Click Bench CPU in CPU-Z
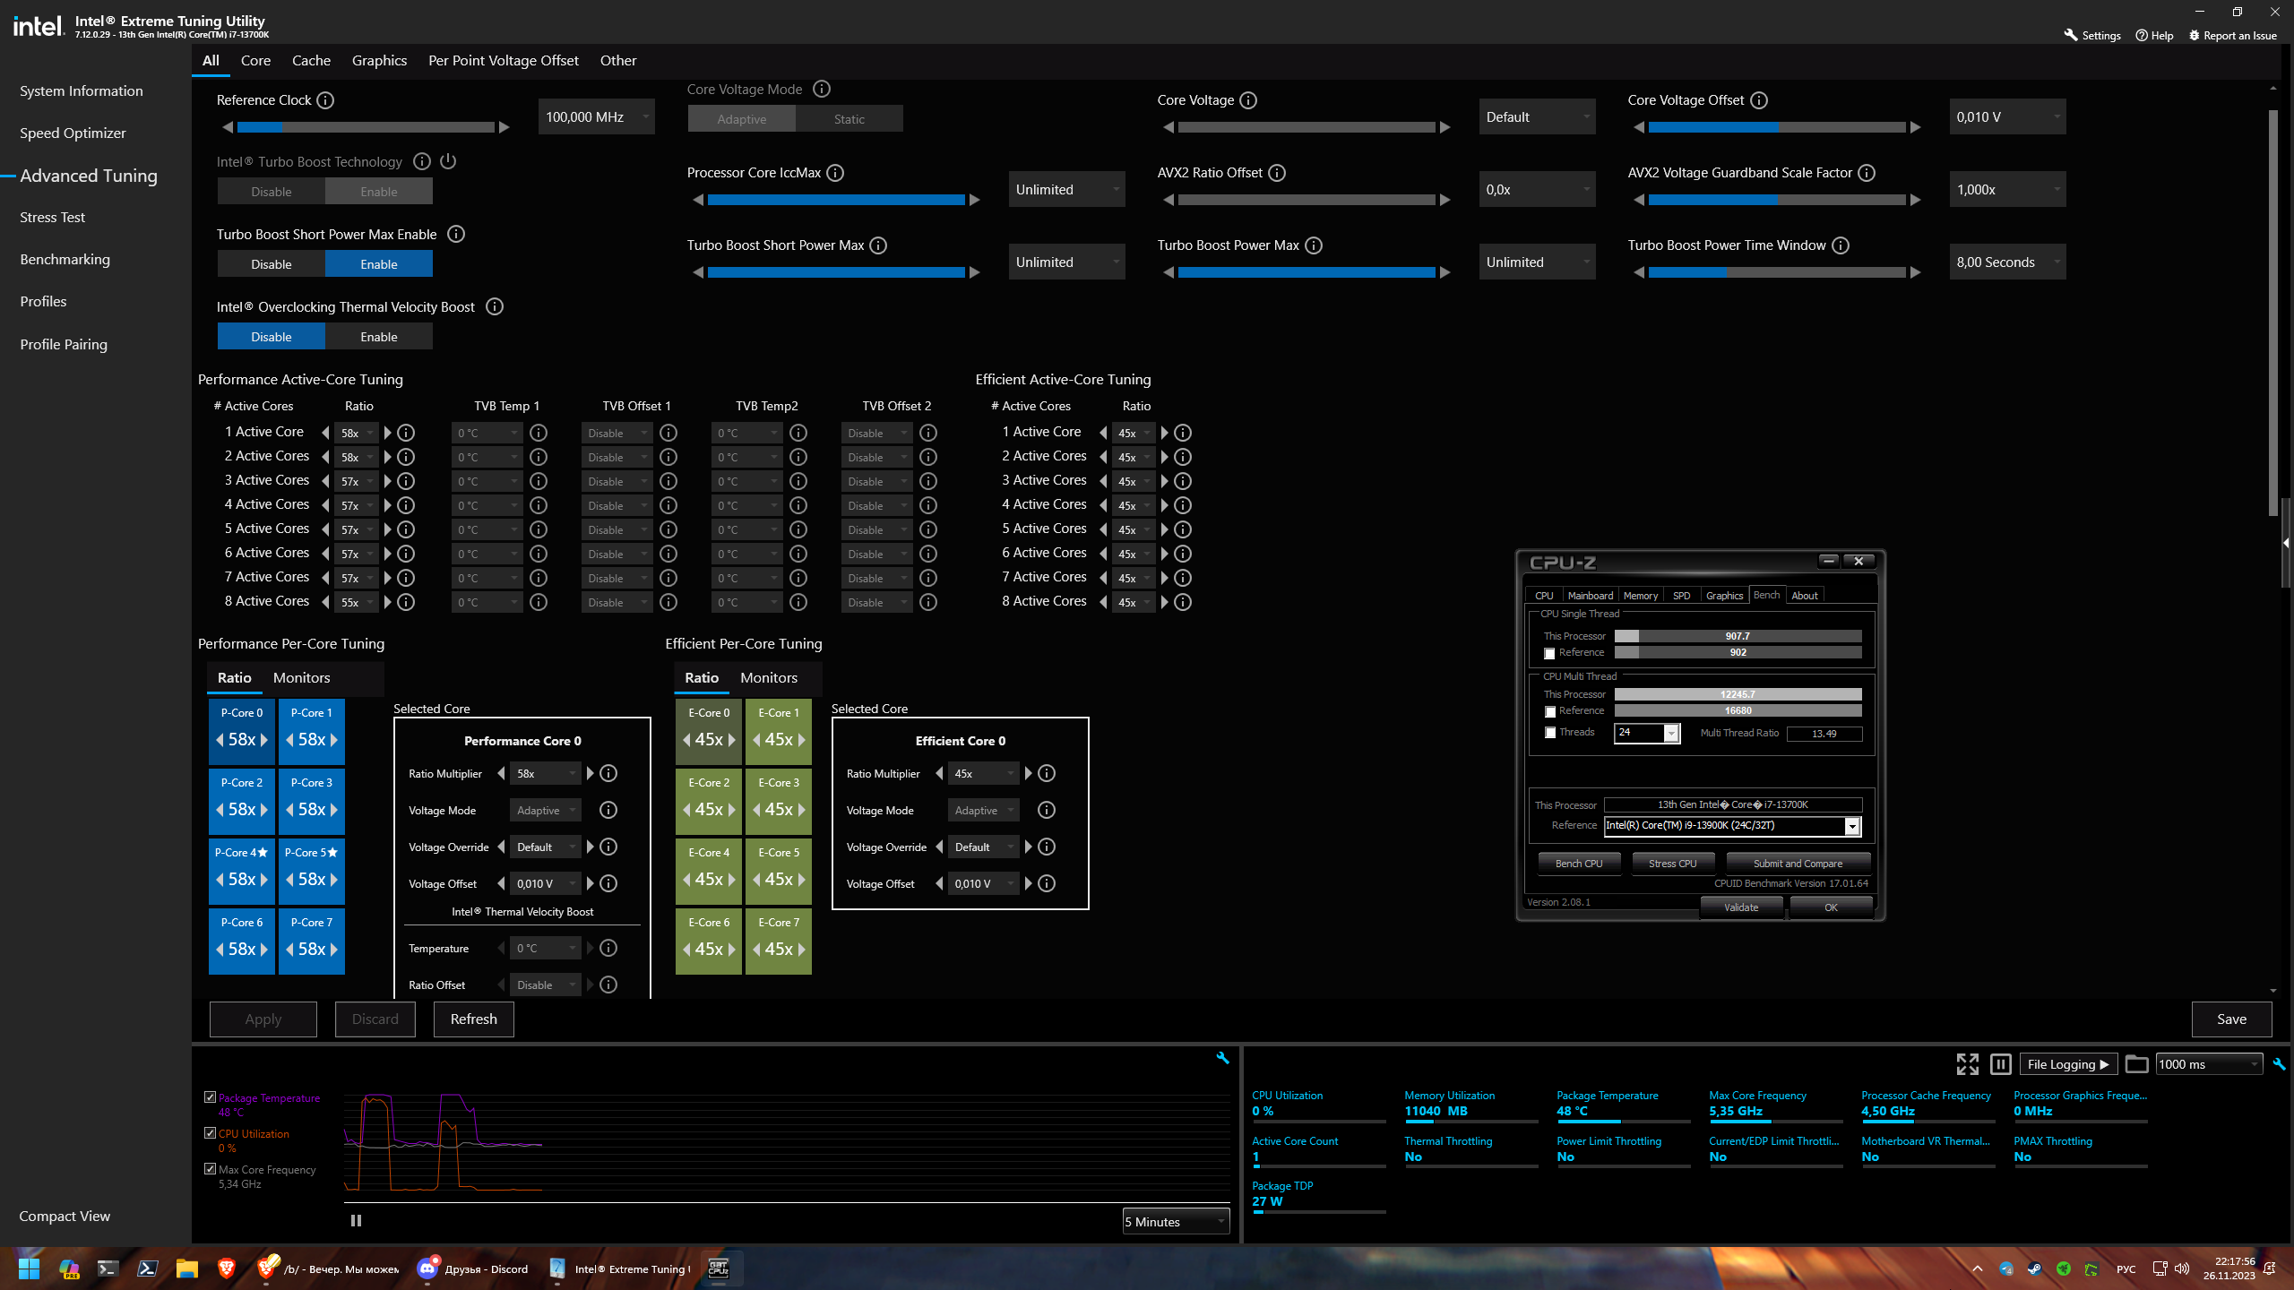This screenshot has width=2294, height=1290. click(x=1579, y=864)
